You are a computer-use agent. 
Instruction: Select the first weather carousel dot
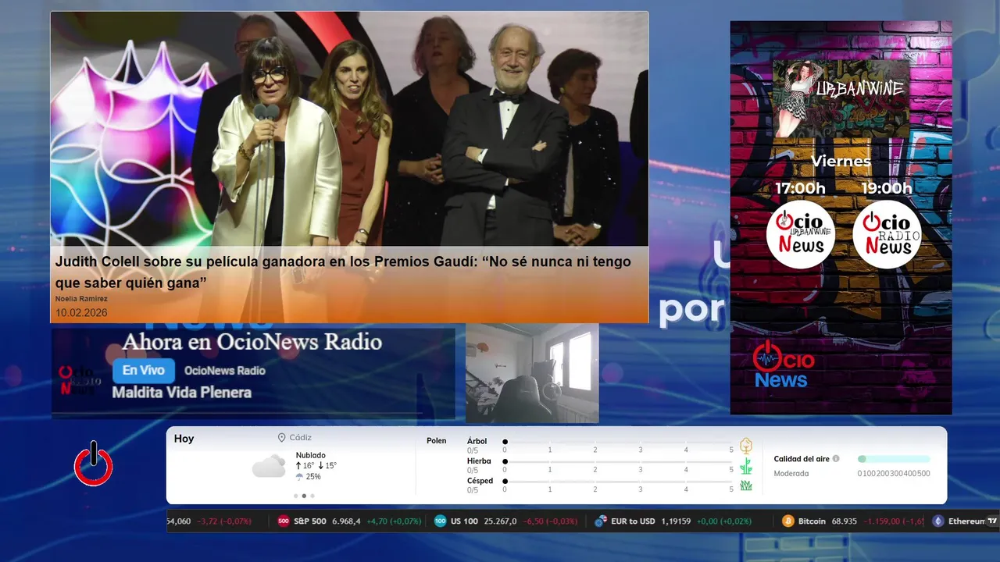point(295,496)
